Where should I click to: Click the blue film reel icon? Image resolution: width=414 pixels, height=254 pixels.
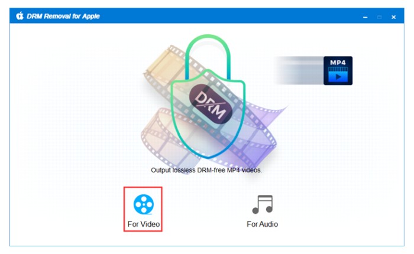[143, 204]
